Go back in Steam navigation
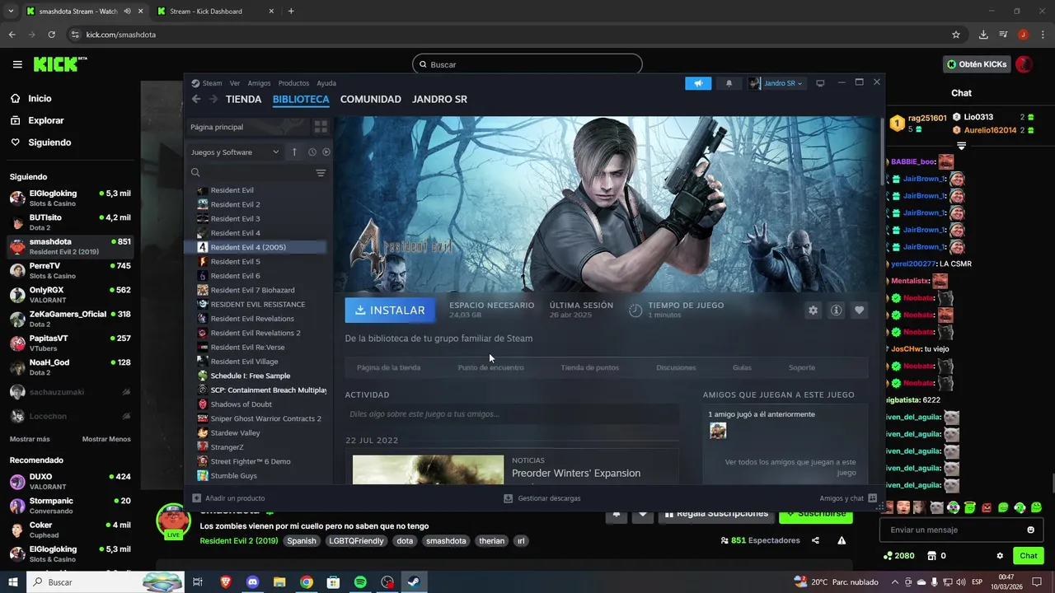 196,99
